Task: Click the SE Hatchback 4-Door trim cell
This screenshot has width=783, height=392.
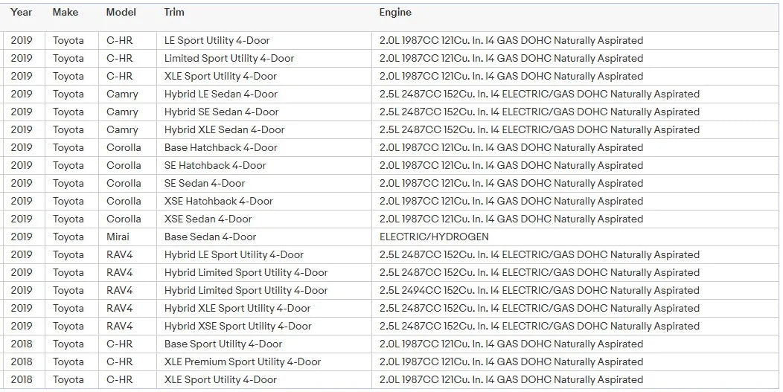Action: (215, 166)
